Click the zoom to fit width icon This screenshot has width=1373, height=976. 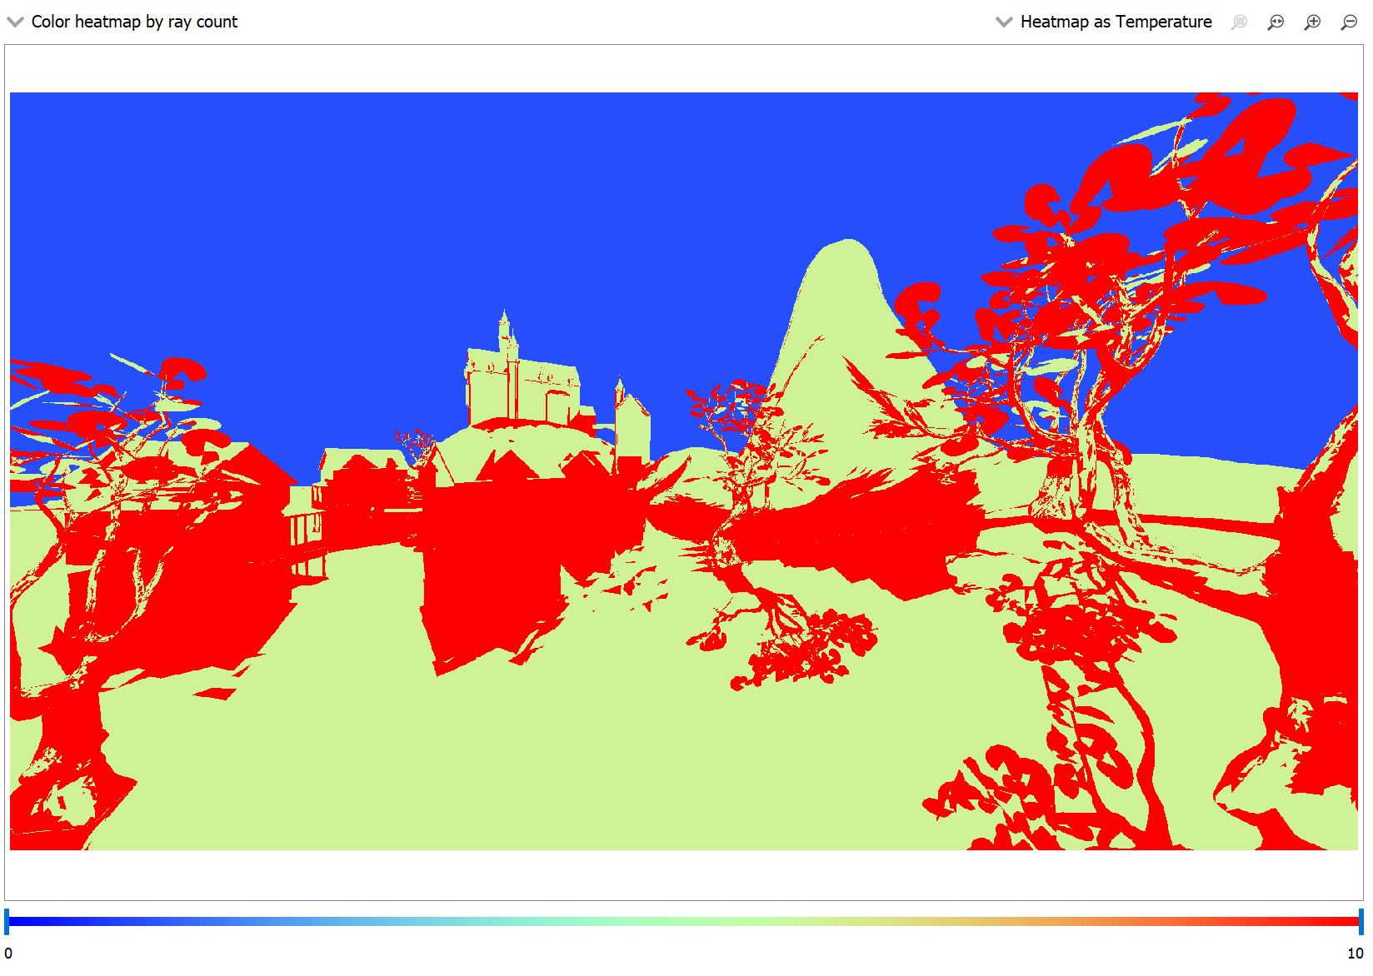pos(1276,22)
